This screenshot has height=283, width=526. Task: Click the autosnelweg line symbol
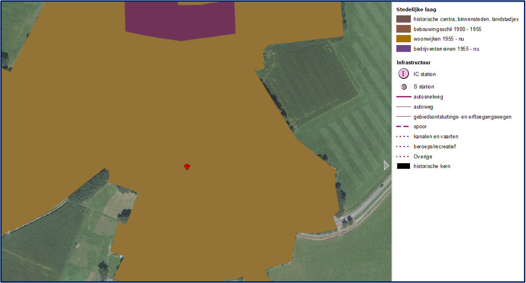(404, 97)
